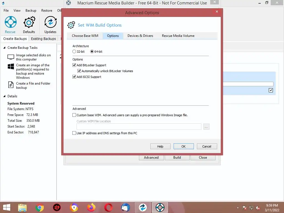Switch to Existing Backups tab
This screenshot has height=213, width=284.
click(44, 39)
